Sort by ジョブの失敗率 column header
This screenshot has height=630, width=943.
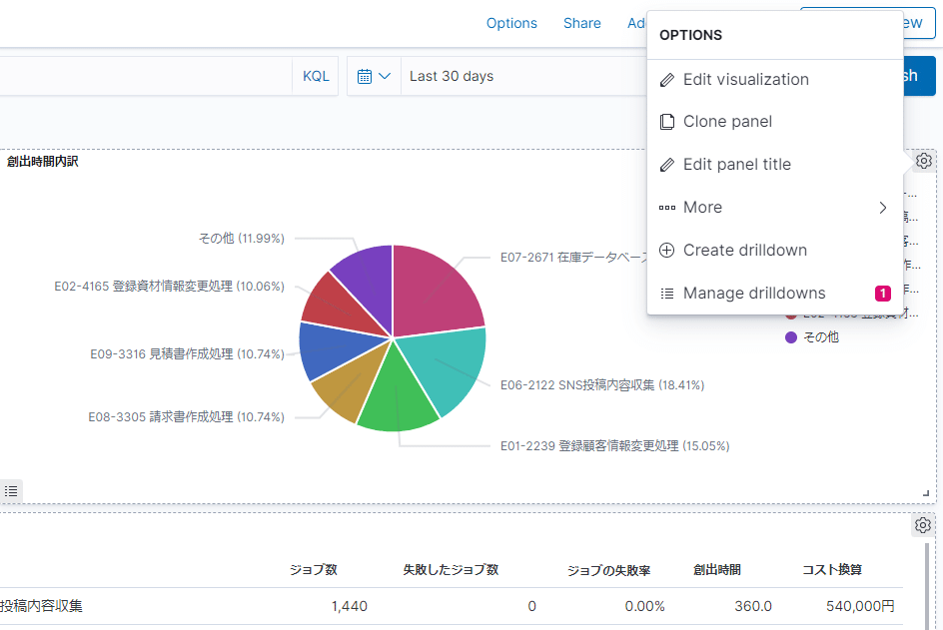point(608,570)
